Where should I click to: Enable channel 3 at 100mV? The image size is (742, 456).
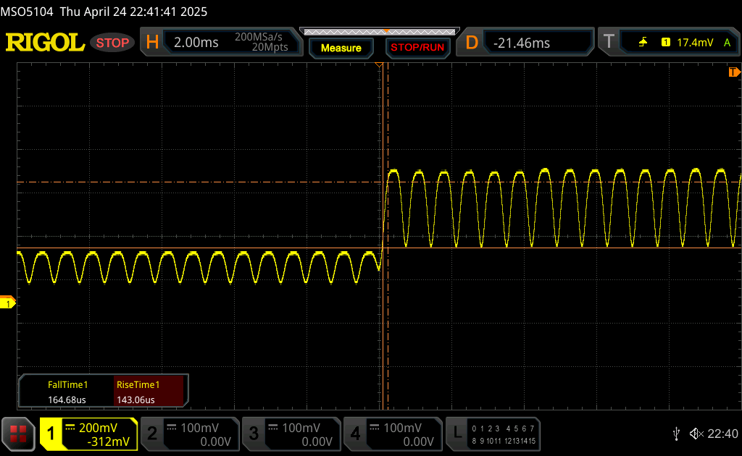tap(291, 434)
